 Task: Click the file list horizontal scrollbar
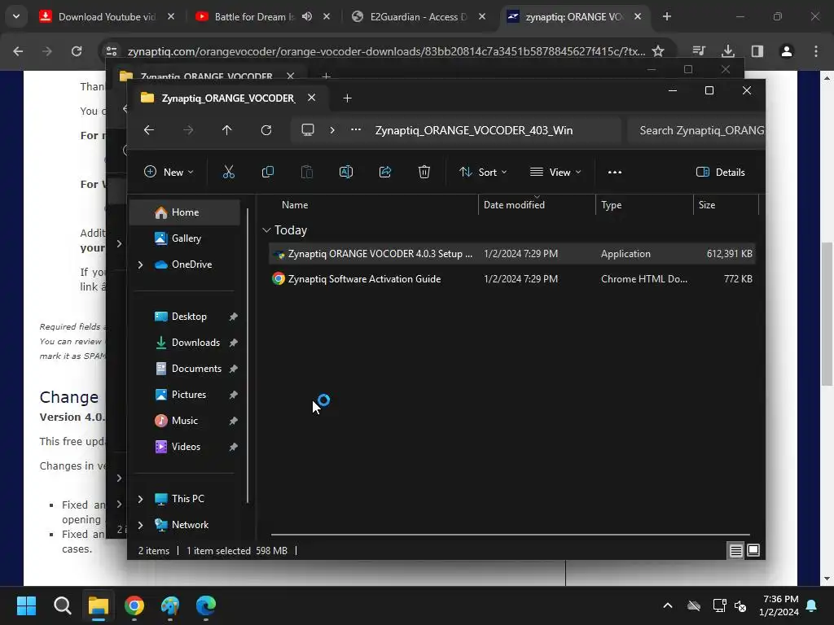[x=510, y=535]
